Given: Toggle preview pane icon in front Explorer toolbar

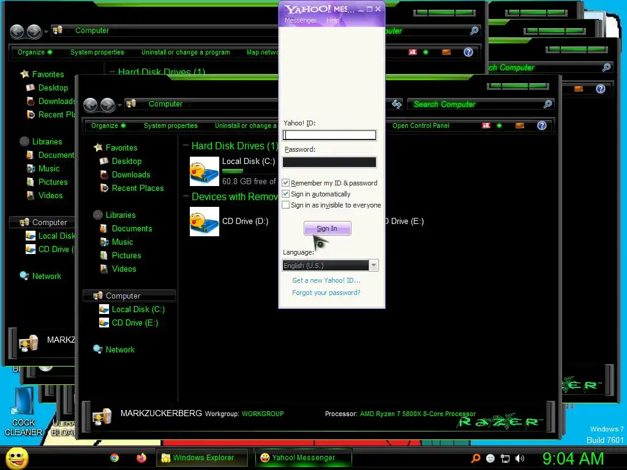Looking at the screenshot, I should [519, 125].
